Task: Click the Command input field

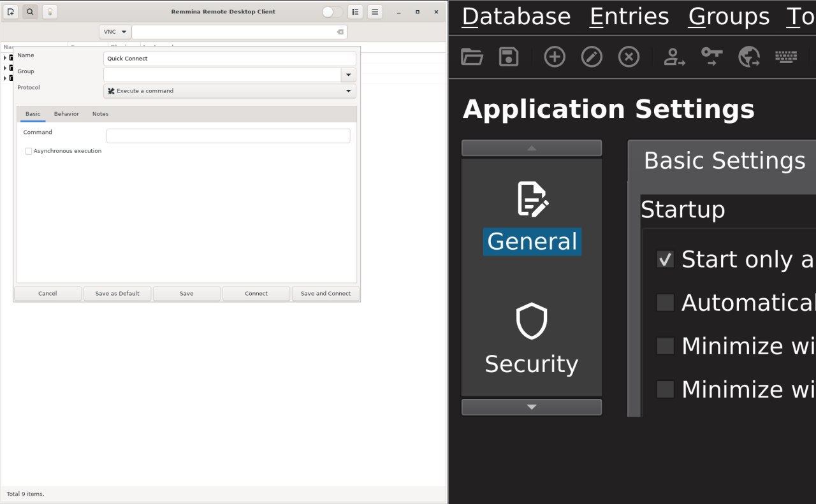Action: (228, 136)
